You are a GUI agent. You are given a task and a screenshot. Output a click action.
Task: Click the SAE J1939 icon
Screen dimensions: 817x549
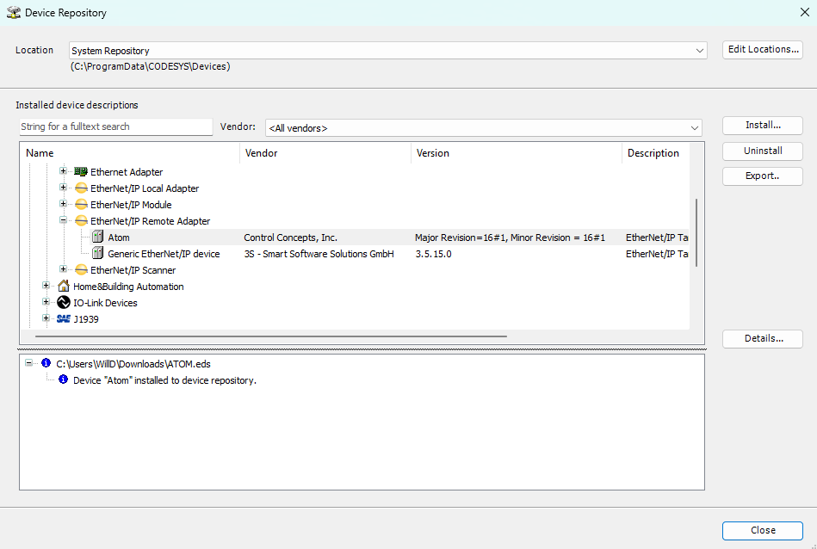coord(65,318)
